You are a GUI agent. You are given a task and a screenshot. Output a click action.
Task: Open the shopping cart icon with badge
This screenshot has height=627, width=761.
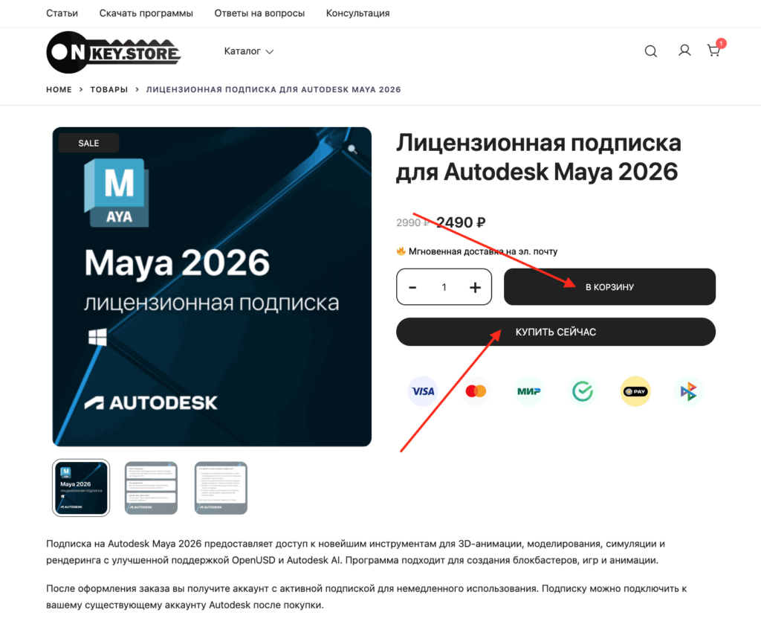coord(714,49)
